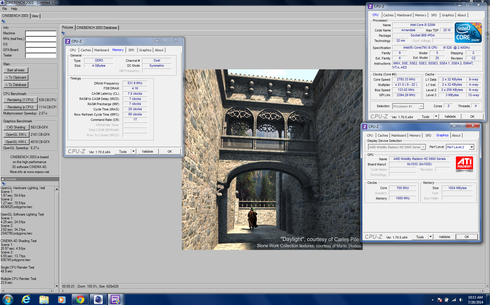
Task: Click the power tray icon
Action: tap(447, 300)
